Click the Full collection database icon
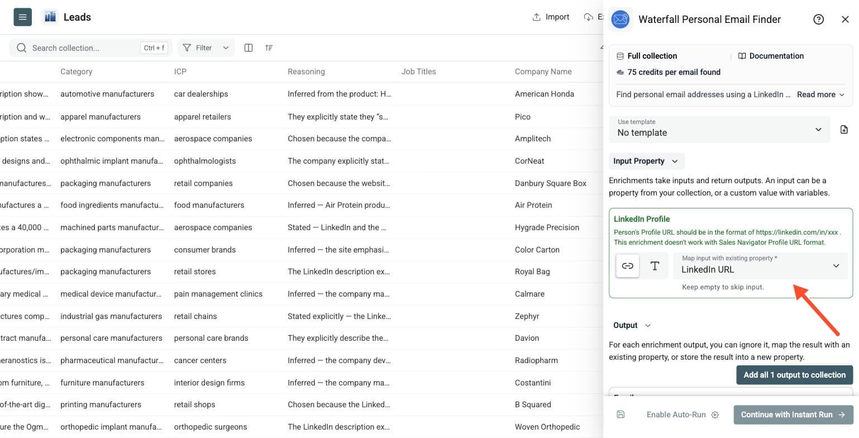 (x=620, y=56)
